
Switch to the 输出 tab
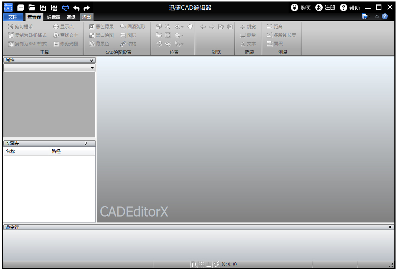click(87, 17)
